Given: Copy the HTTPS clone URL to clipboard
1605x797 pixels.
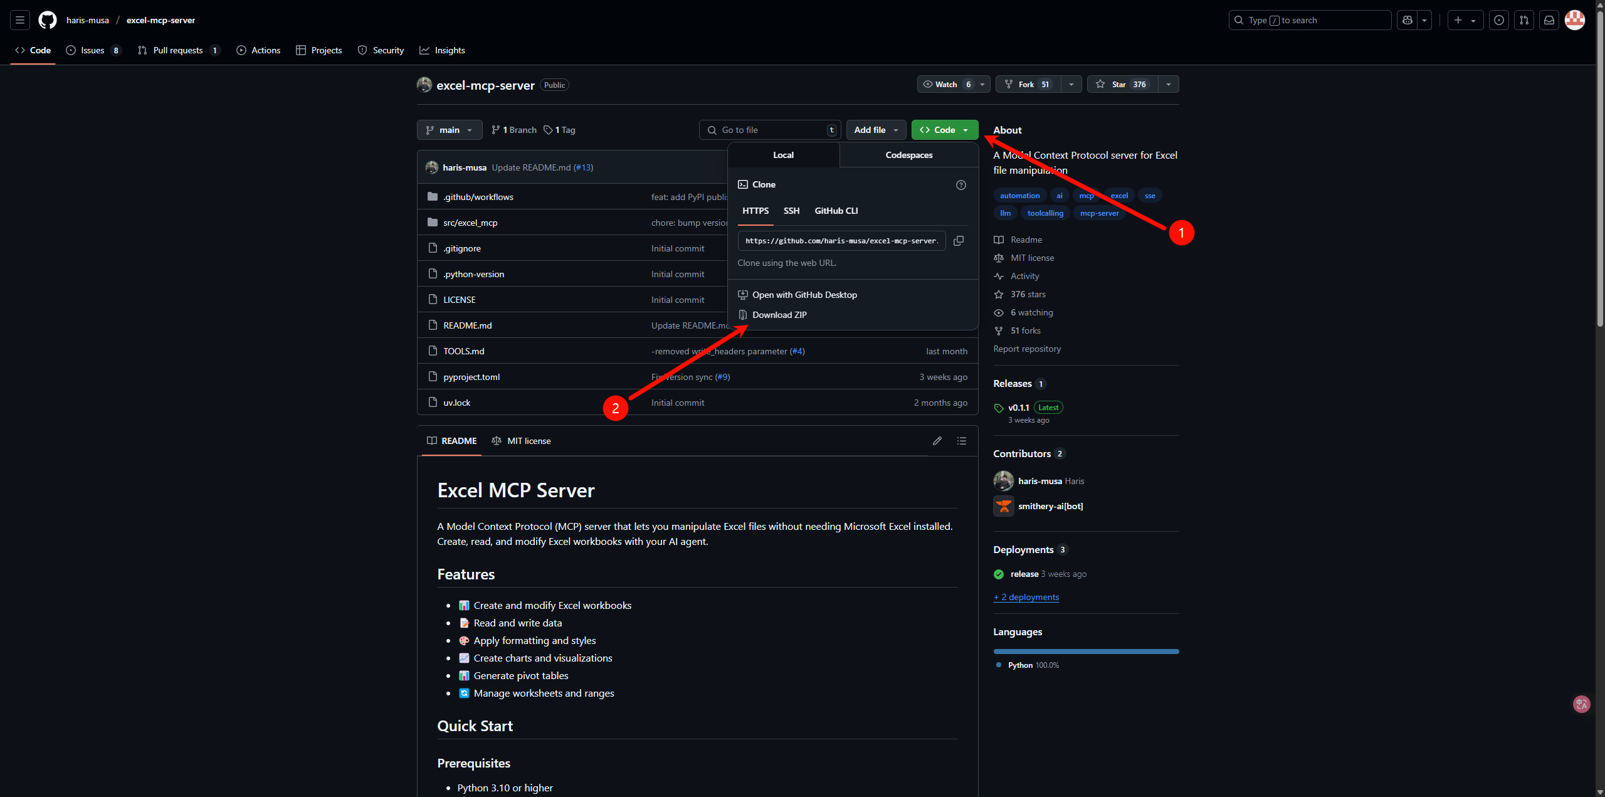Looking at the screenshot, I should pos(959,241).
